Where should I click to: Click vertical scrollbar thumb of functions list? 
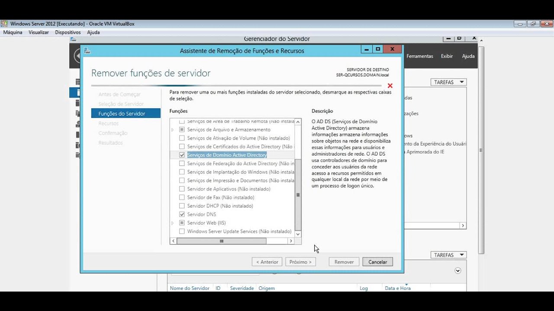pyautogui.click(x=298, y=195)
